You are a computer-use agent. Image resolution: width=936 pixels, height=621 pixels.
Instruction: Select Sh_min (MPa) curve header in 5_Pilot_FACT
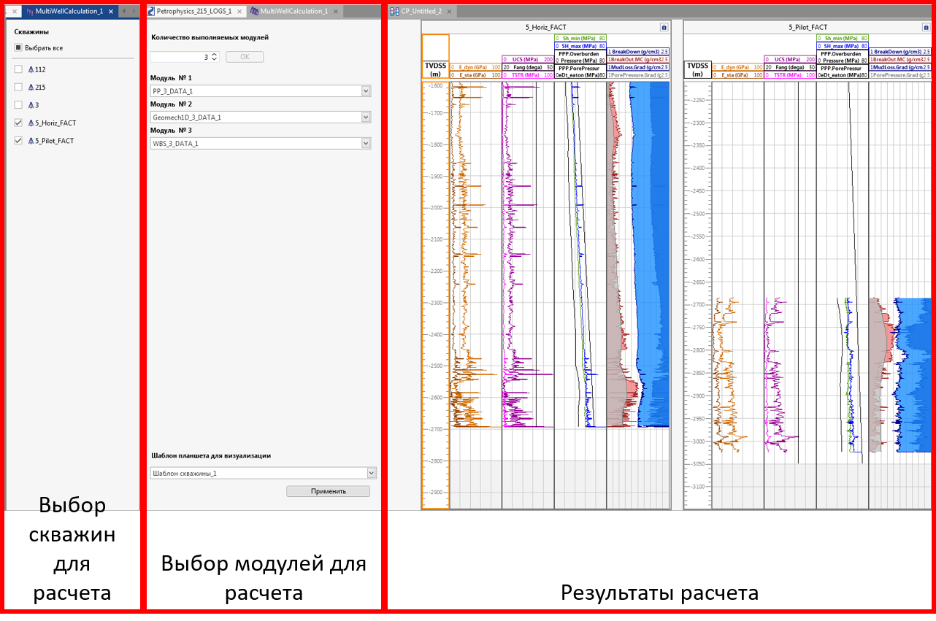point(843,38)
